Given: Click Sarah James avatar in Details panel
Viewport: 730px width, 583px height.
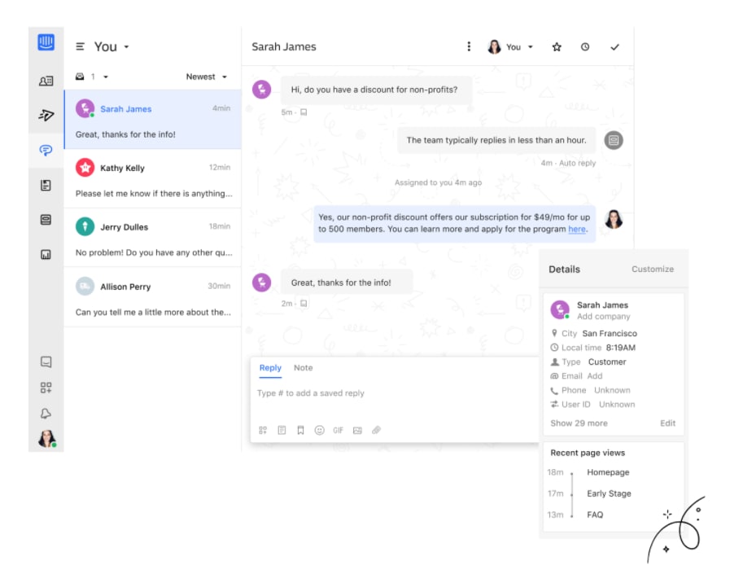Looking at the screenshot, I should (x=560, y=309).
